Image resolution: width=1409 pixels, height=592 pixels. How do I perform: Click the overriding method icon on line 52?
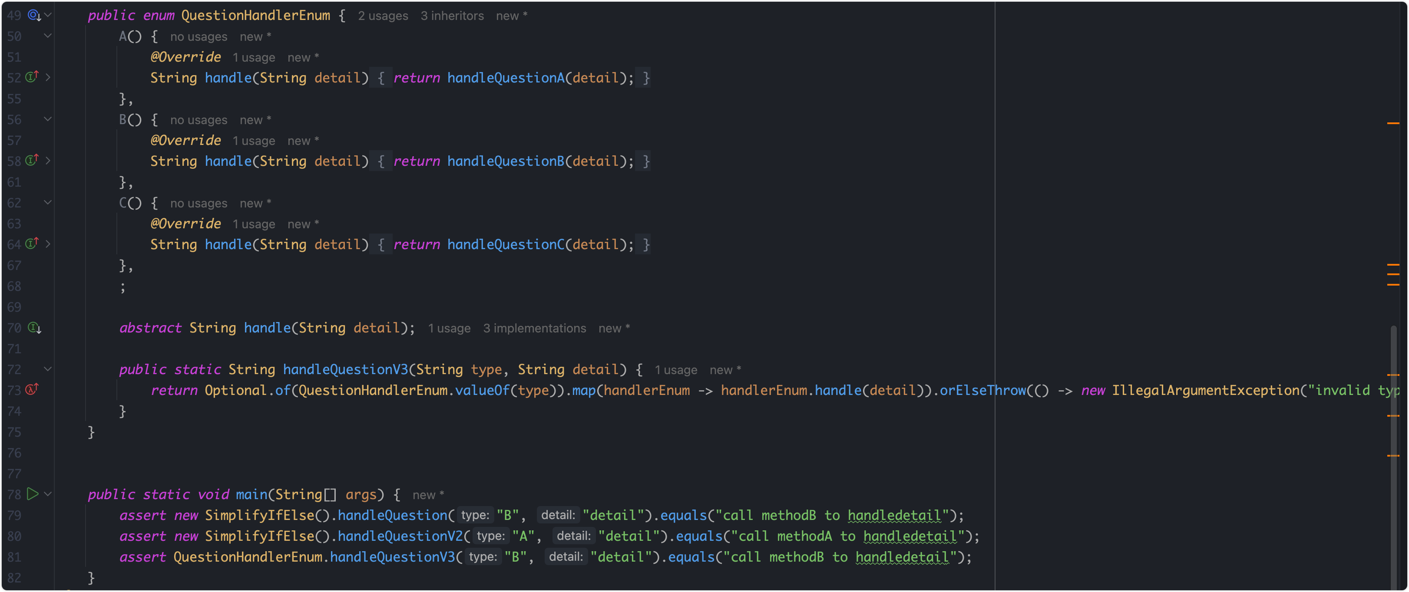(x=32, y=77)
